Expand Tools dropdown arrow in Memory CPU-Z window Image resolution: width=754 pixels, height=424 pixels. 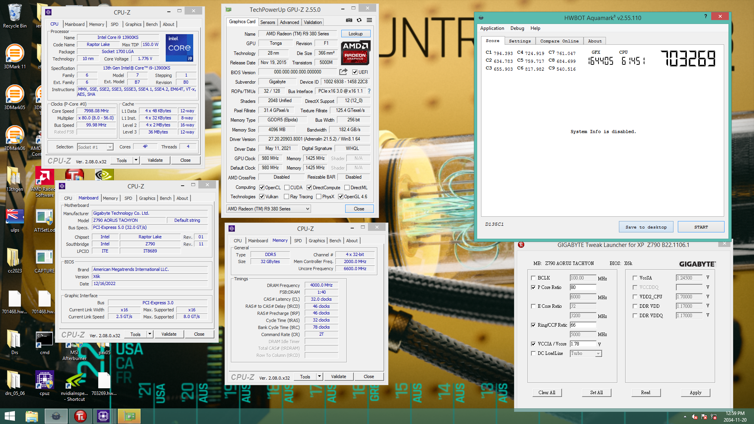(x=319, y=376)
